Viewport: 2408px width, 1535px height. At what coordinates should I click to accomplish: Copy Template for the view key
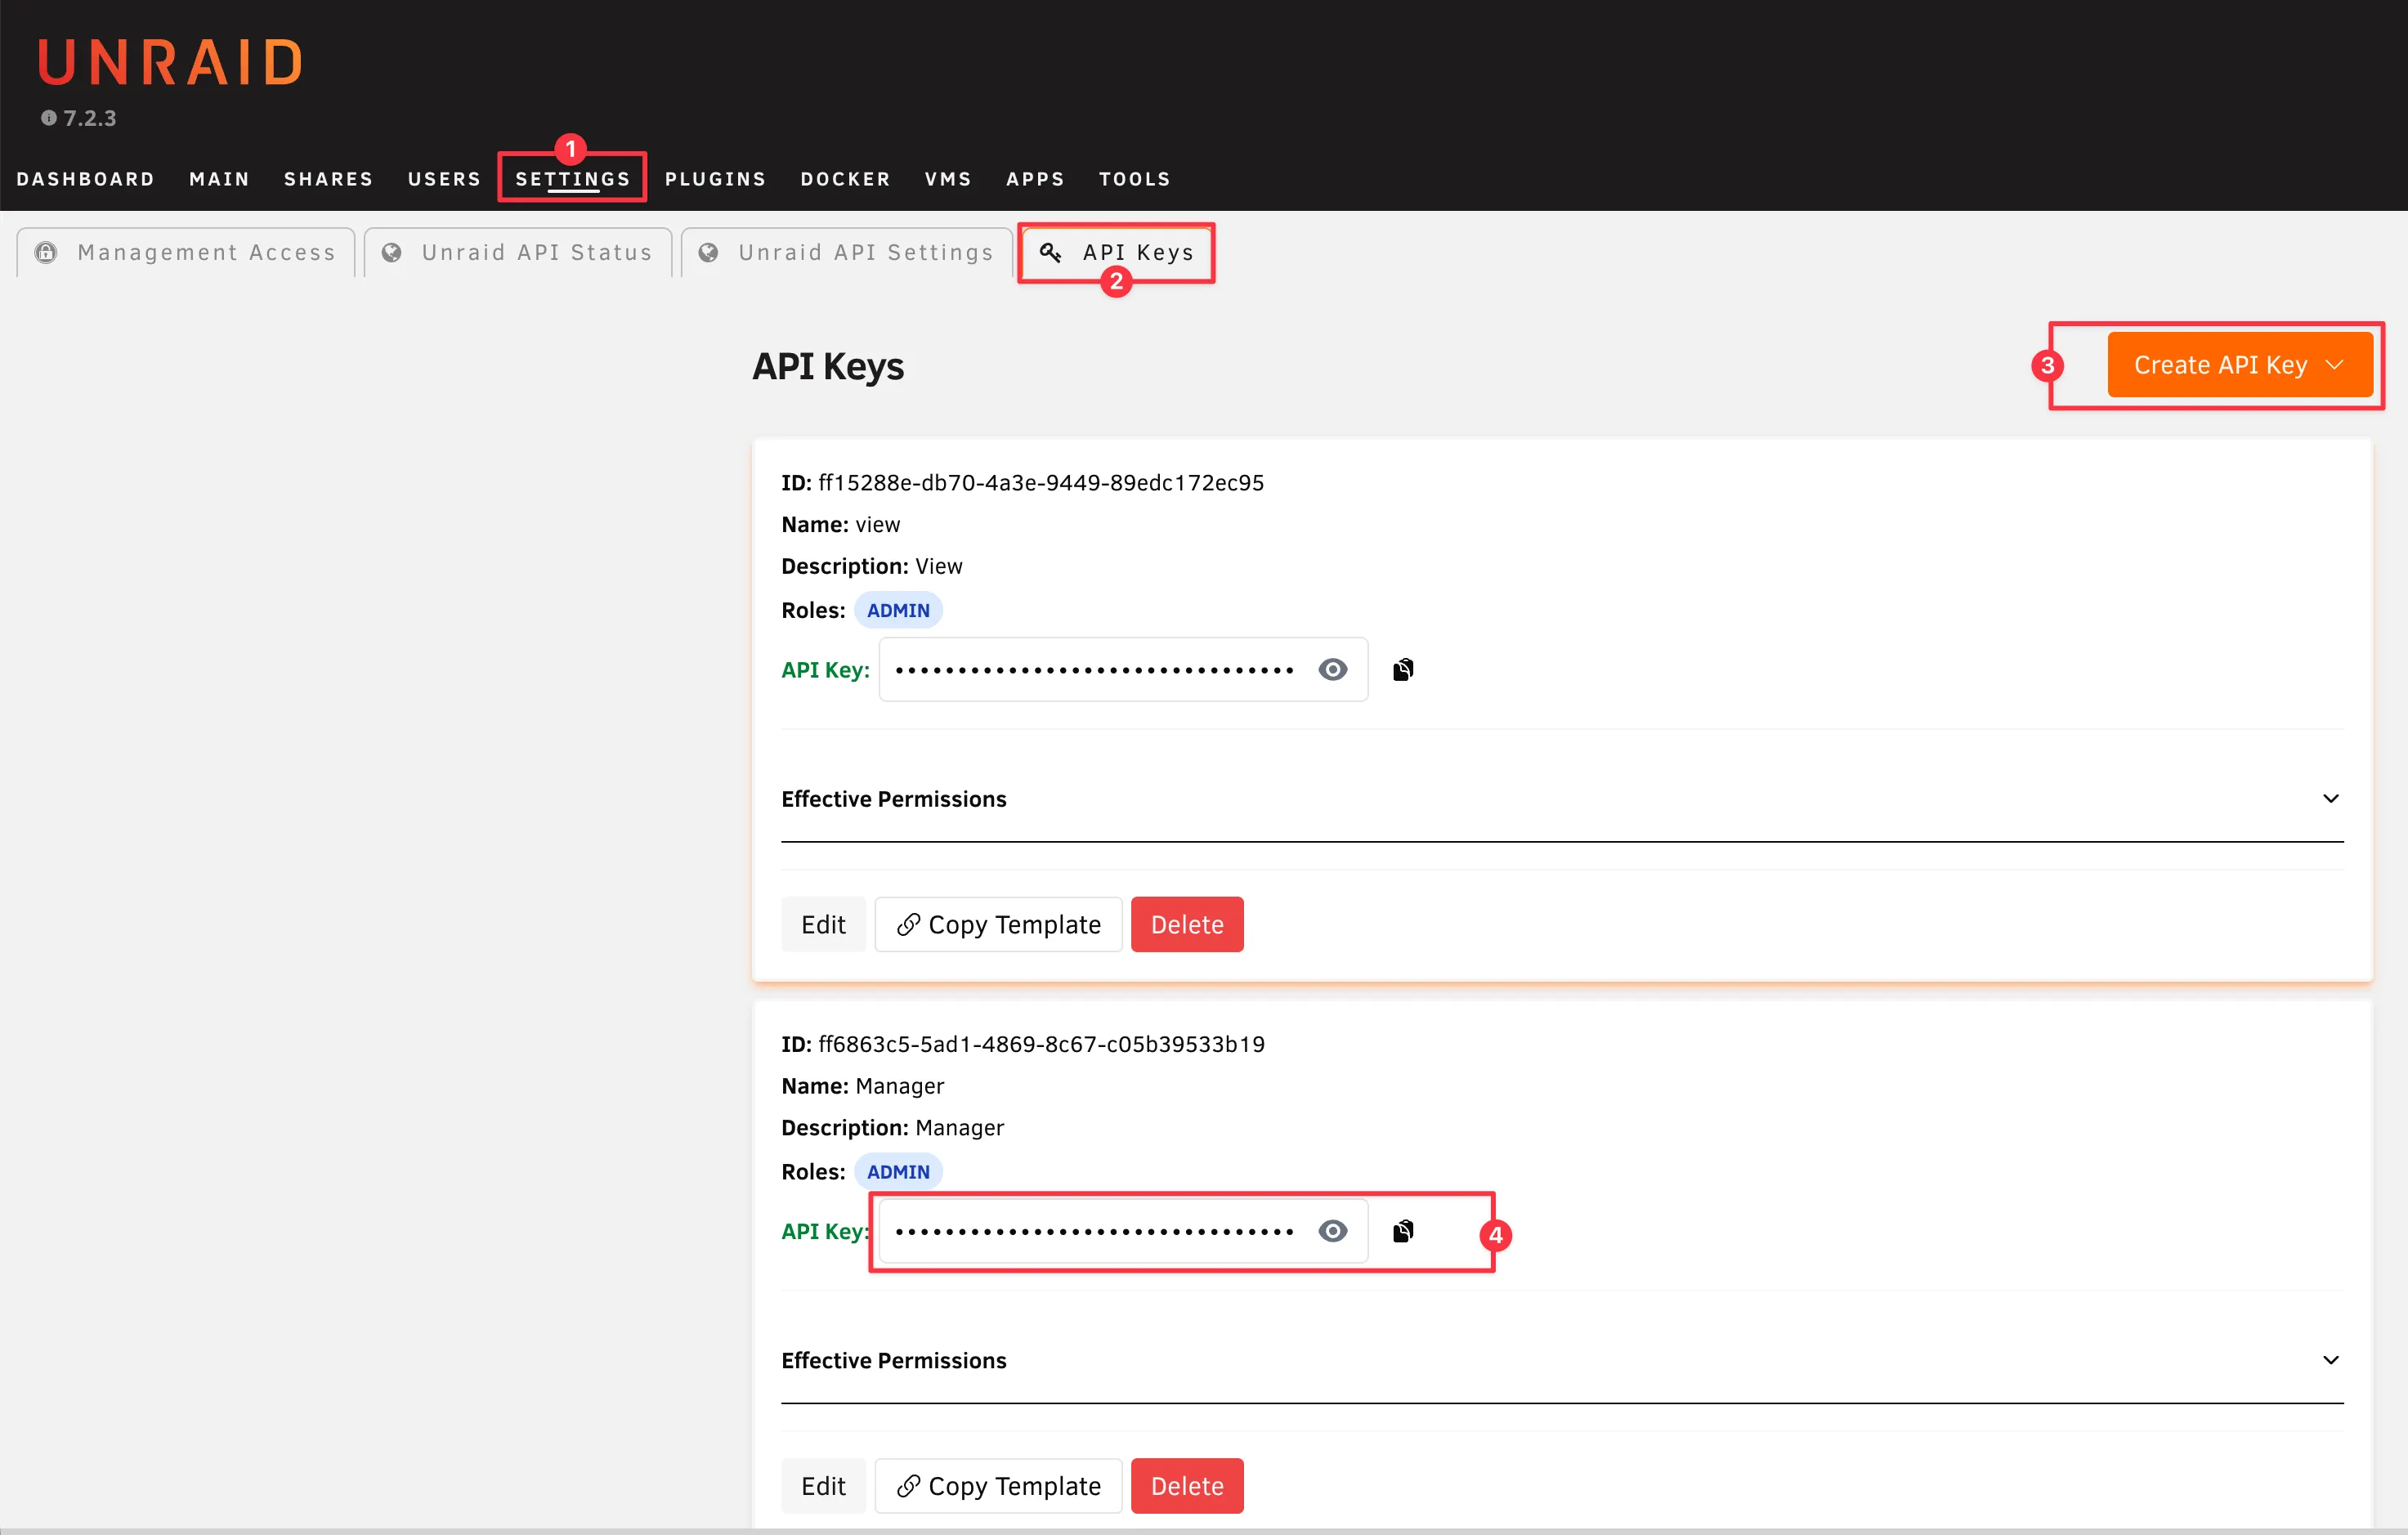click(999, 925)
